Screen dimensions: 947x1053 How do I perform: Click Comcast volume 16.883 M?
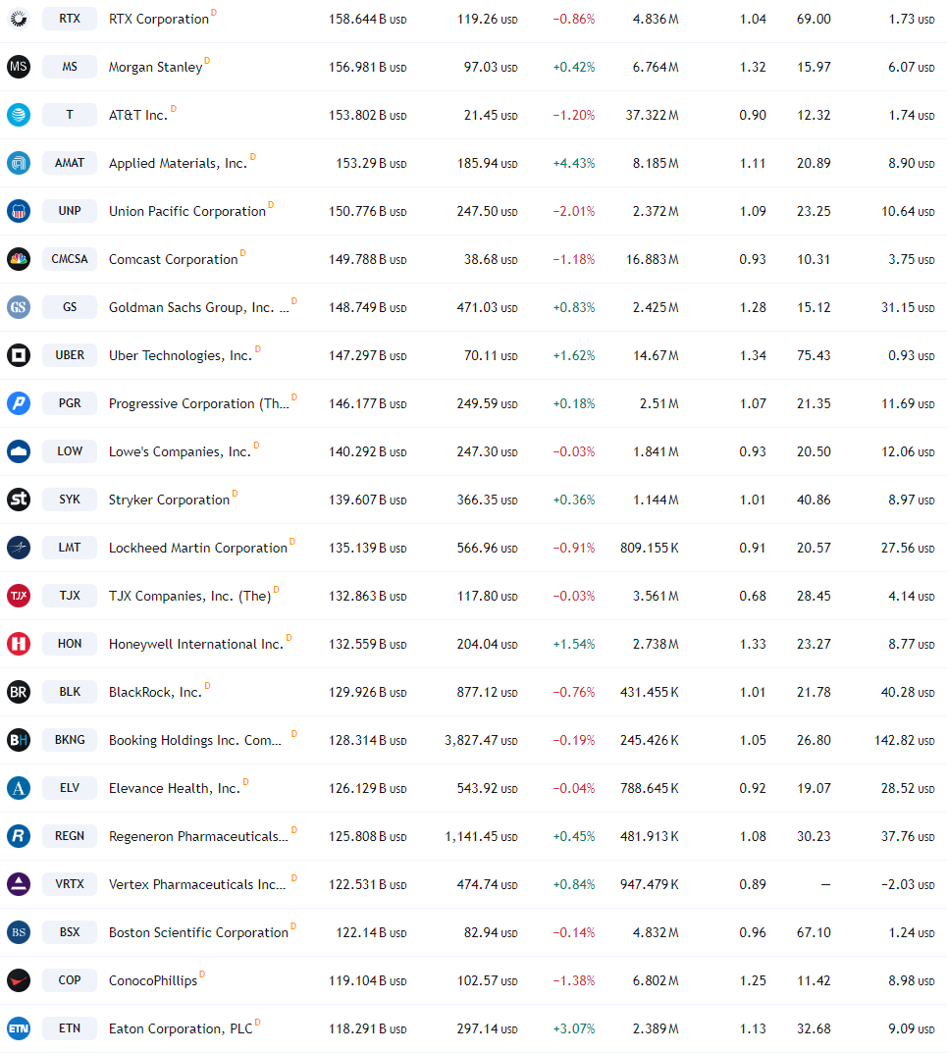(x=653, y=260)
